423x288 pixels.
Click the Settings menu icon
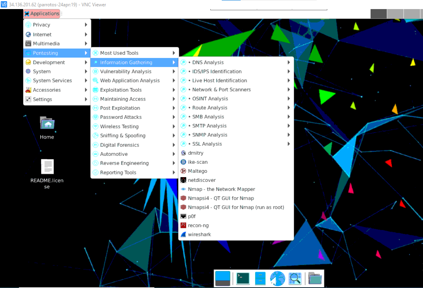28,99
